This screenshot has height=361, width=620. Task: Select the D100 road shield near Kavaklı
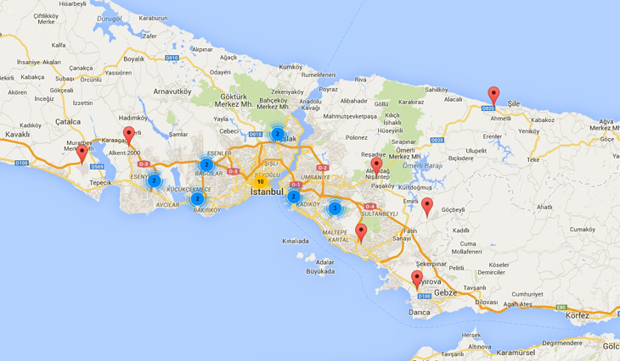coord(22,163)
